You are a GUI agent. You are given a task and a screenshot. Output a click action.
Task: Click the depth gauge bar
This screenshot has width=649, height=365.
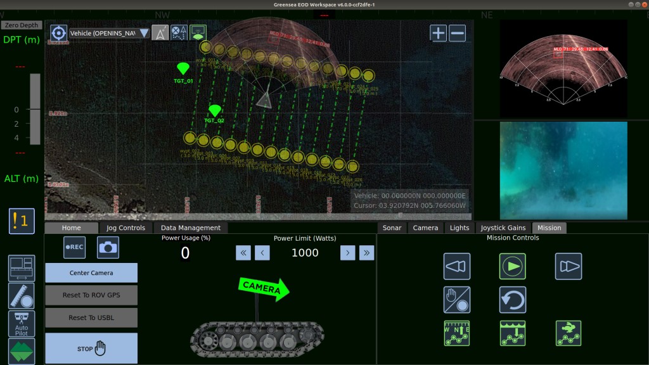35,109
